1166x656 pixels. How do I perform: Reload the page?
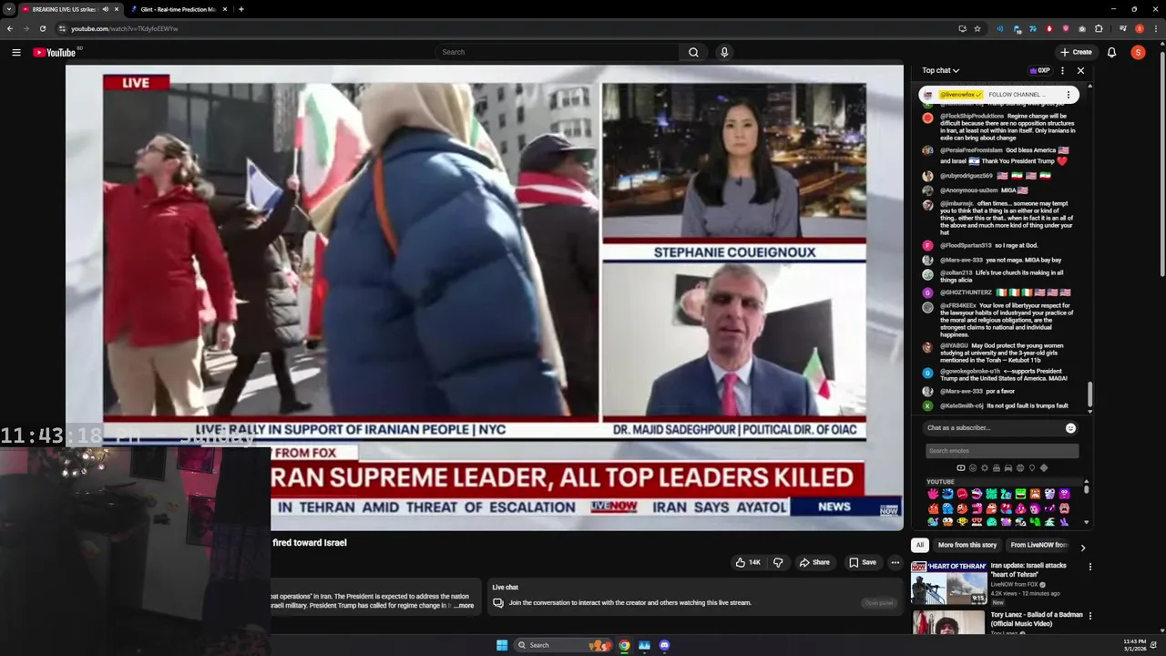[42, 28]
